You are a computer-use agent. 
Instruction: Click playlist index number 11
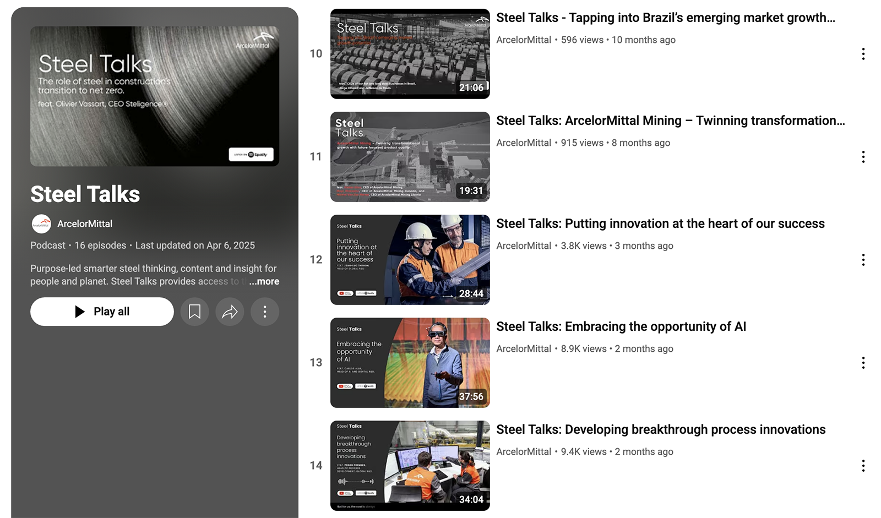316,157
